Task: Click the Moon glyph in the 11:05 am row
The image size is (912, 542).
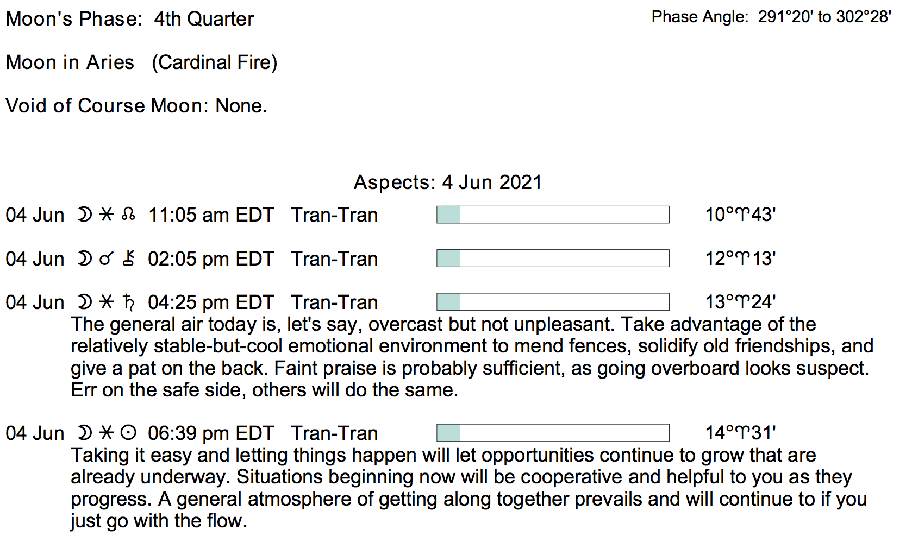Action: click(84, 215)
